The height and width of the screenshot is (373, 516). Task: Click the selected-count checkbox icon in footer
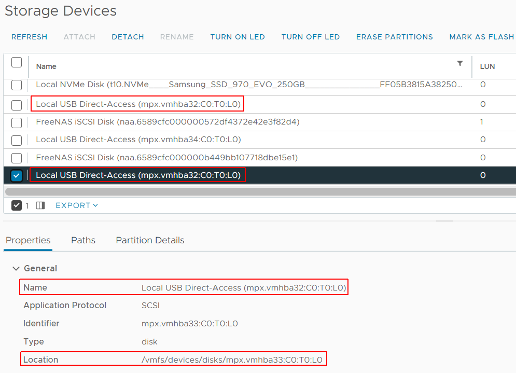coord(17,205)
